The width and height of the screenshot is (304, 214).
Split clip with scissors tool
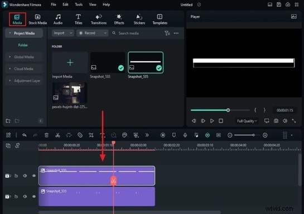point(57,135)
